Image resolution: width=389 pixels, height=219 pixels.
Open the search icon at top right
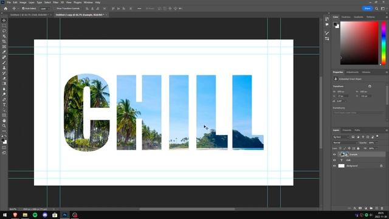[376, 9]
